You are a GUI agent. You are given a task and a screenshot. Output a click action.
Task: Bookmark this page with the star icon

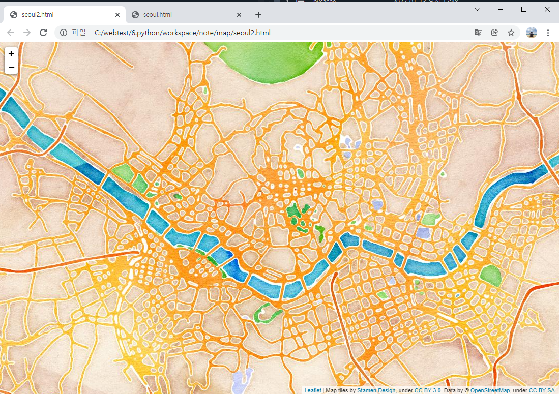click(x=511, y=33)
